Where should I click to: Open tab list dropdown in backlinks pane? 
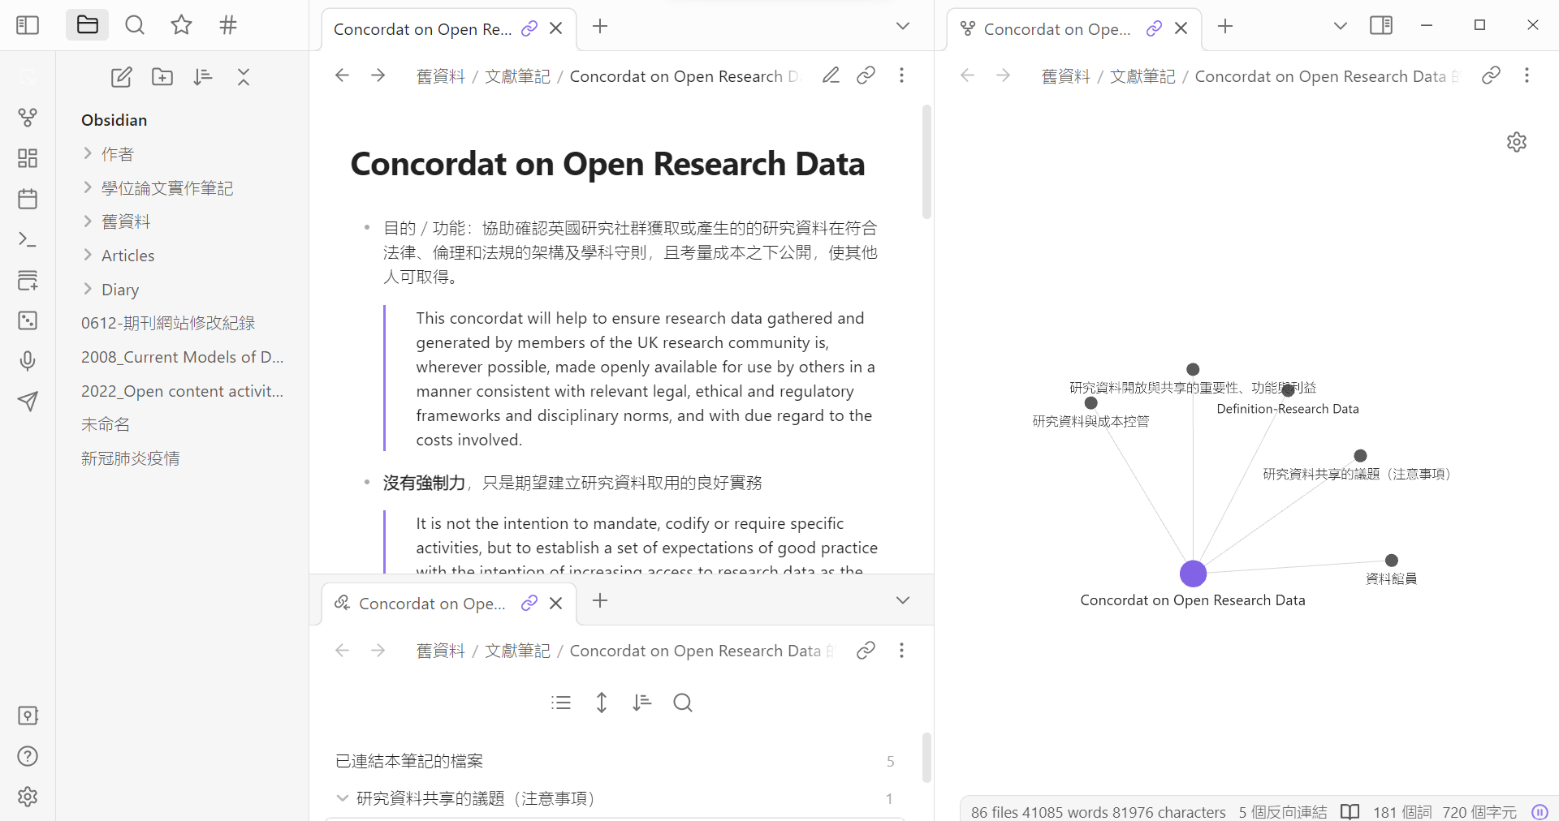point(903,600)
